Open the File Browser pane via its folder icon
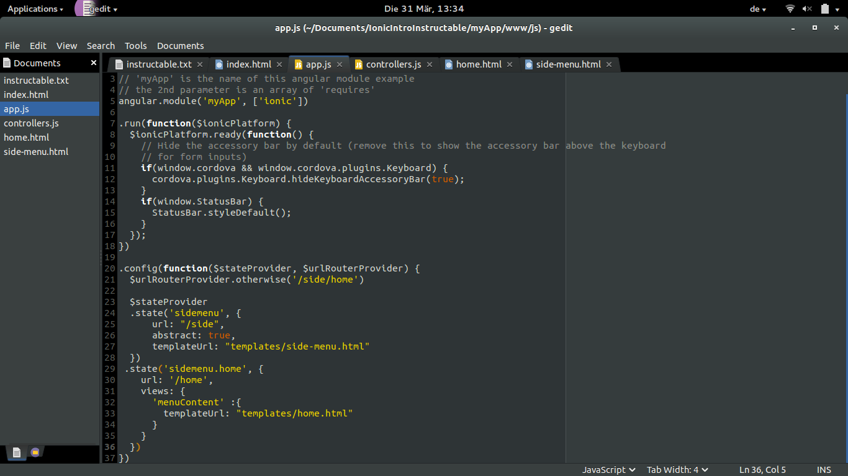This screenshot has width=848, height=476. [35, 453]
